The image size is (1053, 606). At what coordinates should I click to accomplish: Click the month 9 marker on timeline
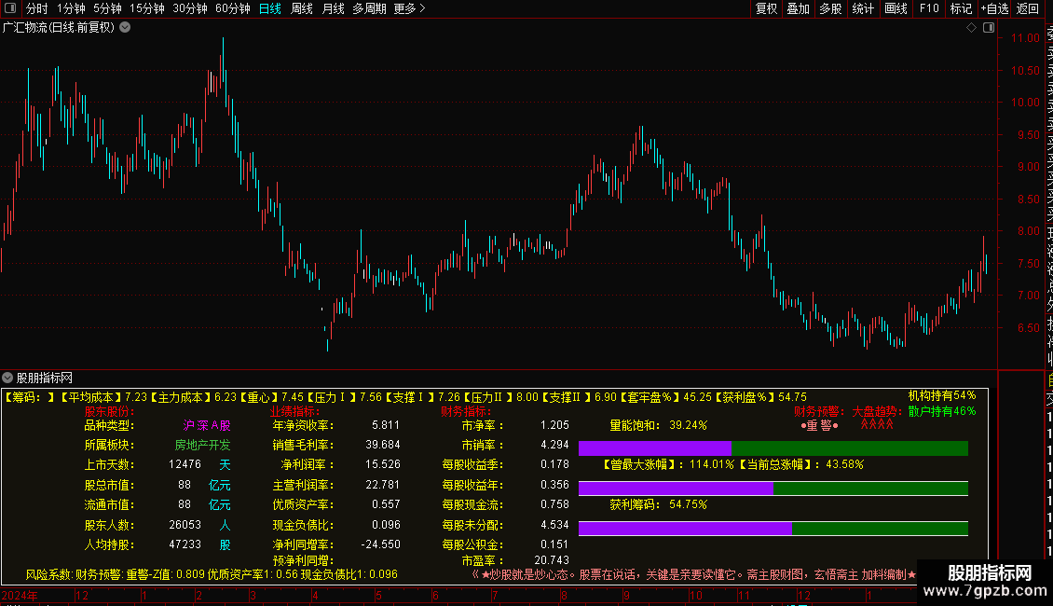626,595
